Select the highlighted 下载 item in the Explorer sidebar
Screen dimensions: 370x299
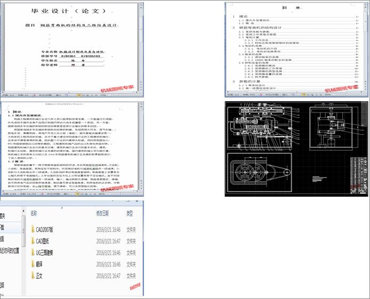point(10,228)
